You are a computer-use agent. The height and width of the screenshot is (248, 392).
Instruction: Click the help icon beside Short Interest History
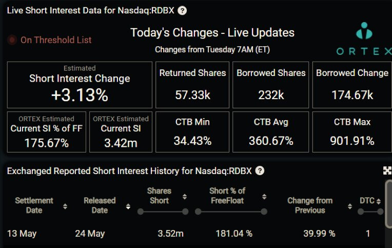tap(260, 171)
